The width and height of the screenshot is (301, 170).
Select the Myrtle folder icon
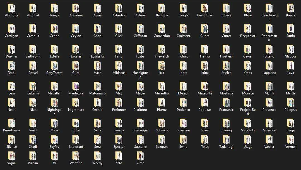click(x=291, y=86)
